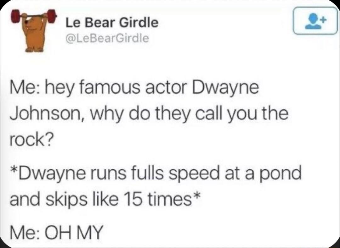Click the final line 'Me: OH MY'

tap(56, 232)
